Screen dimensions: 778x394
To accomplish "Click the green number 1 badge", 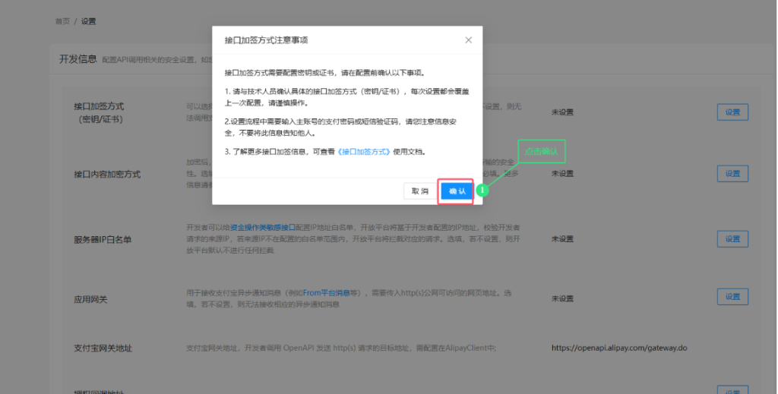I will (482, 191).
